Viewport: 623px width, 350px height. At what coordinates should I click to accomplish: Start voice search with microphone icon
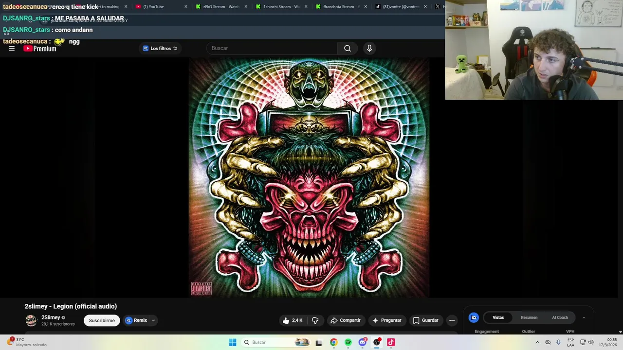click(x=369, y=48)
